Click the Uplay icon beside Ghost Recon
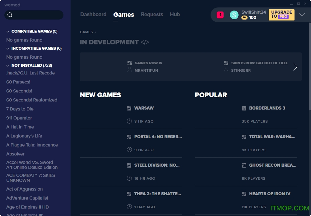Viewport: 311px width, 216px height. coord(244,165)
